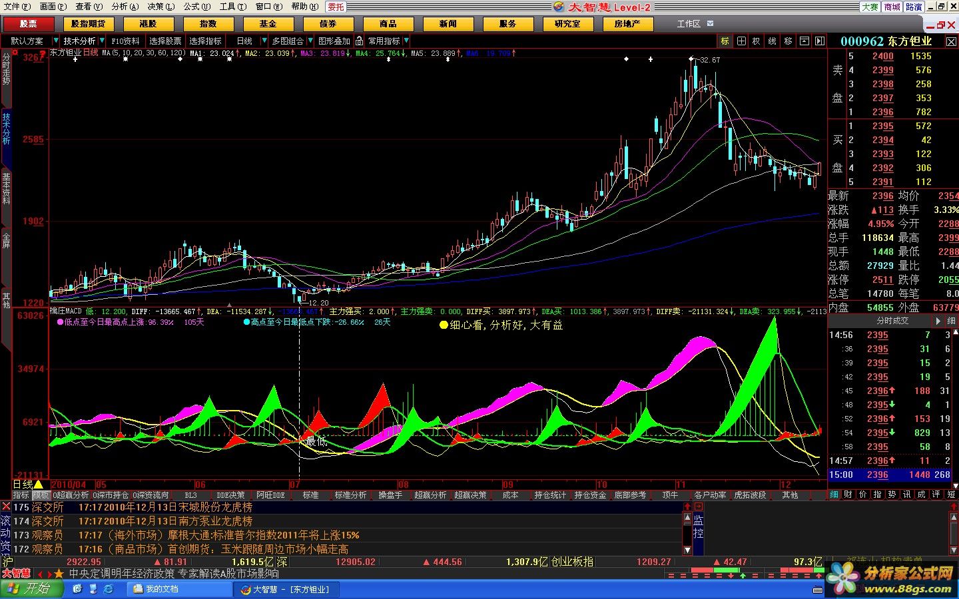Open the 大赛 link in title bar
959x599 pixels.
[870, 7]
